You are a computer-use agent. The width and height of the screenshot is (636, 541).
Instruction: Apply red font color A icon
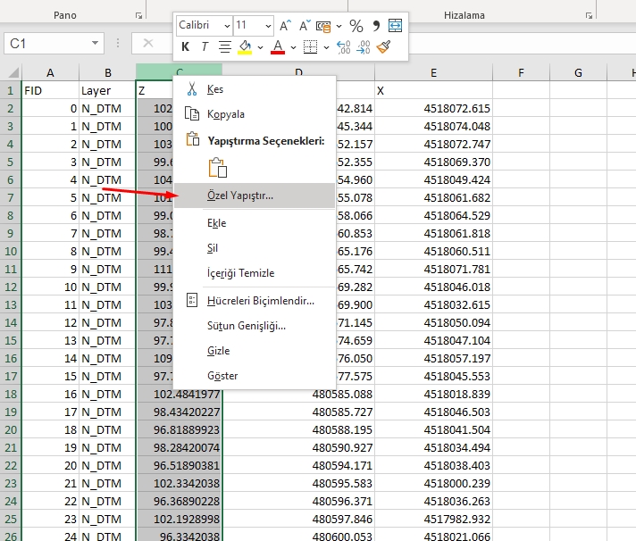[278, 47]
